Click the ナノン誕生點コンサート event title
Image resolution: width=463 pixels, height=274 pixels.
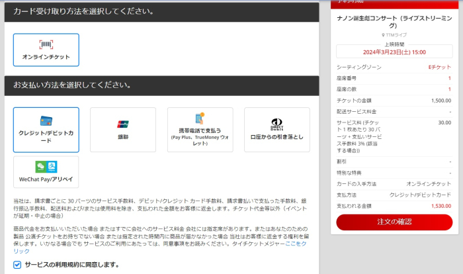click(x=394, y=21)
